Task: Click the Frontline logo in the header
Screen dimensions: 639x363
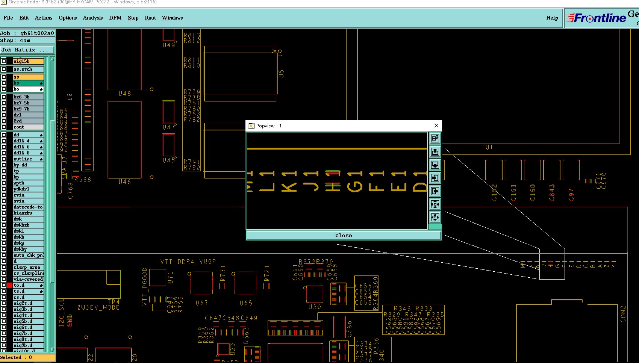Action: click(x=597, y=18)
